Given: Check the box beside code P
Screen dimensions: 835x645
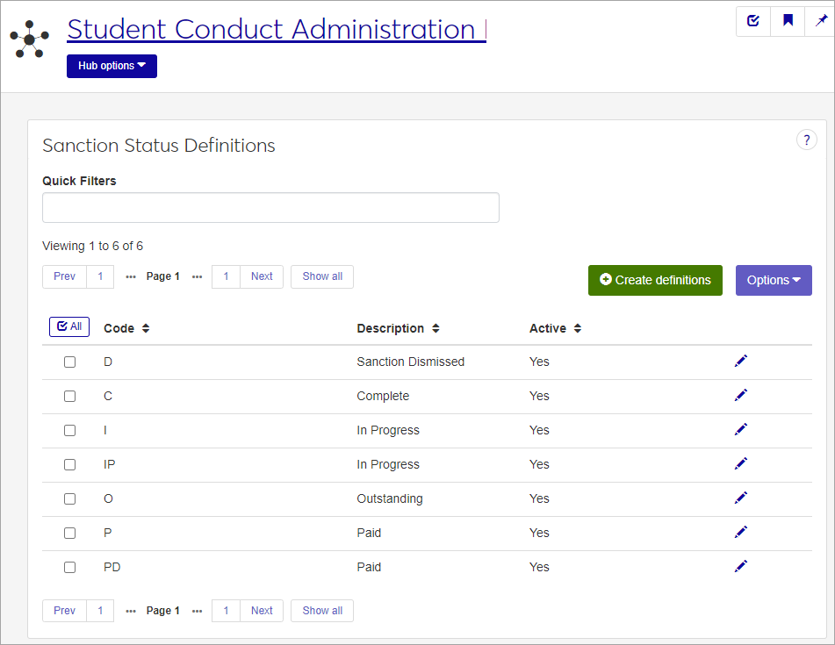Looking at the screenshot, I should 70,533.
